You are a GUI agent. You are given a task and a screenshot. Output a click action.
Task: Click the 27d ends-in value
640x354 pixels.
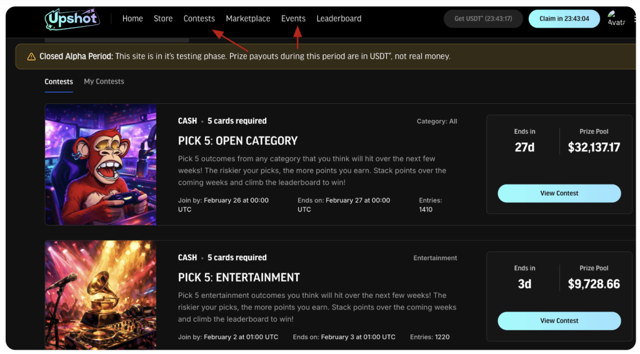[524, 148]
